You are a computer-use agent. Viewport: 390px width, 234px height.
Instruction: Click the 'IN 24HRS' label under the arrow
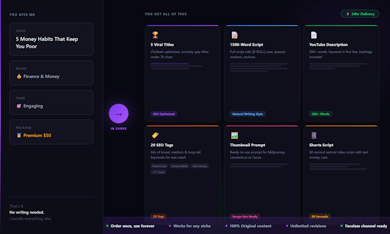119,129
